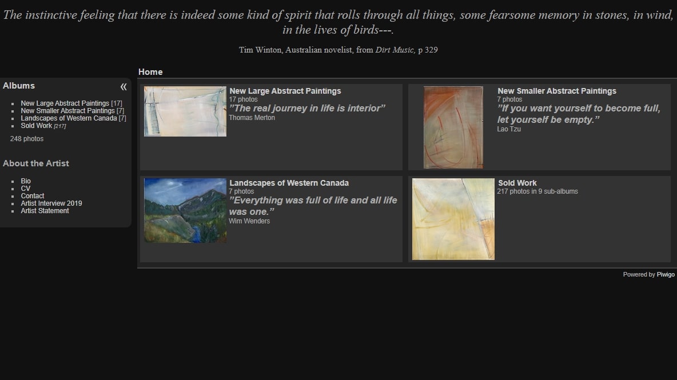Open the Contact page link
677x380 pixels.
pyautogui.click(x=33, y=196)
